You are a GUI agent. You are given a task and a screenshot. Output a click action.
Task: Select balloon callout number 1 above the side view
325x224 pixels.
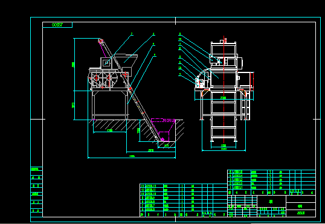tap(153, 34)
